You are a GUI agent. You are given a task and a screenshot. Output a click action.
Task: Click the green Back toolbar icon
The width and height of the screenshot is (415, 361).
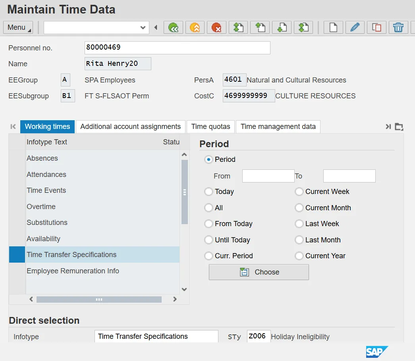pyautogui.click(x=174, y=27)
